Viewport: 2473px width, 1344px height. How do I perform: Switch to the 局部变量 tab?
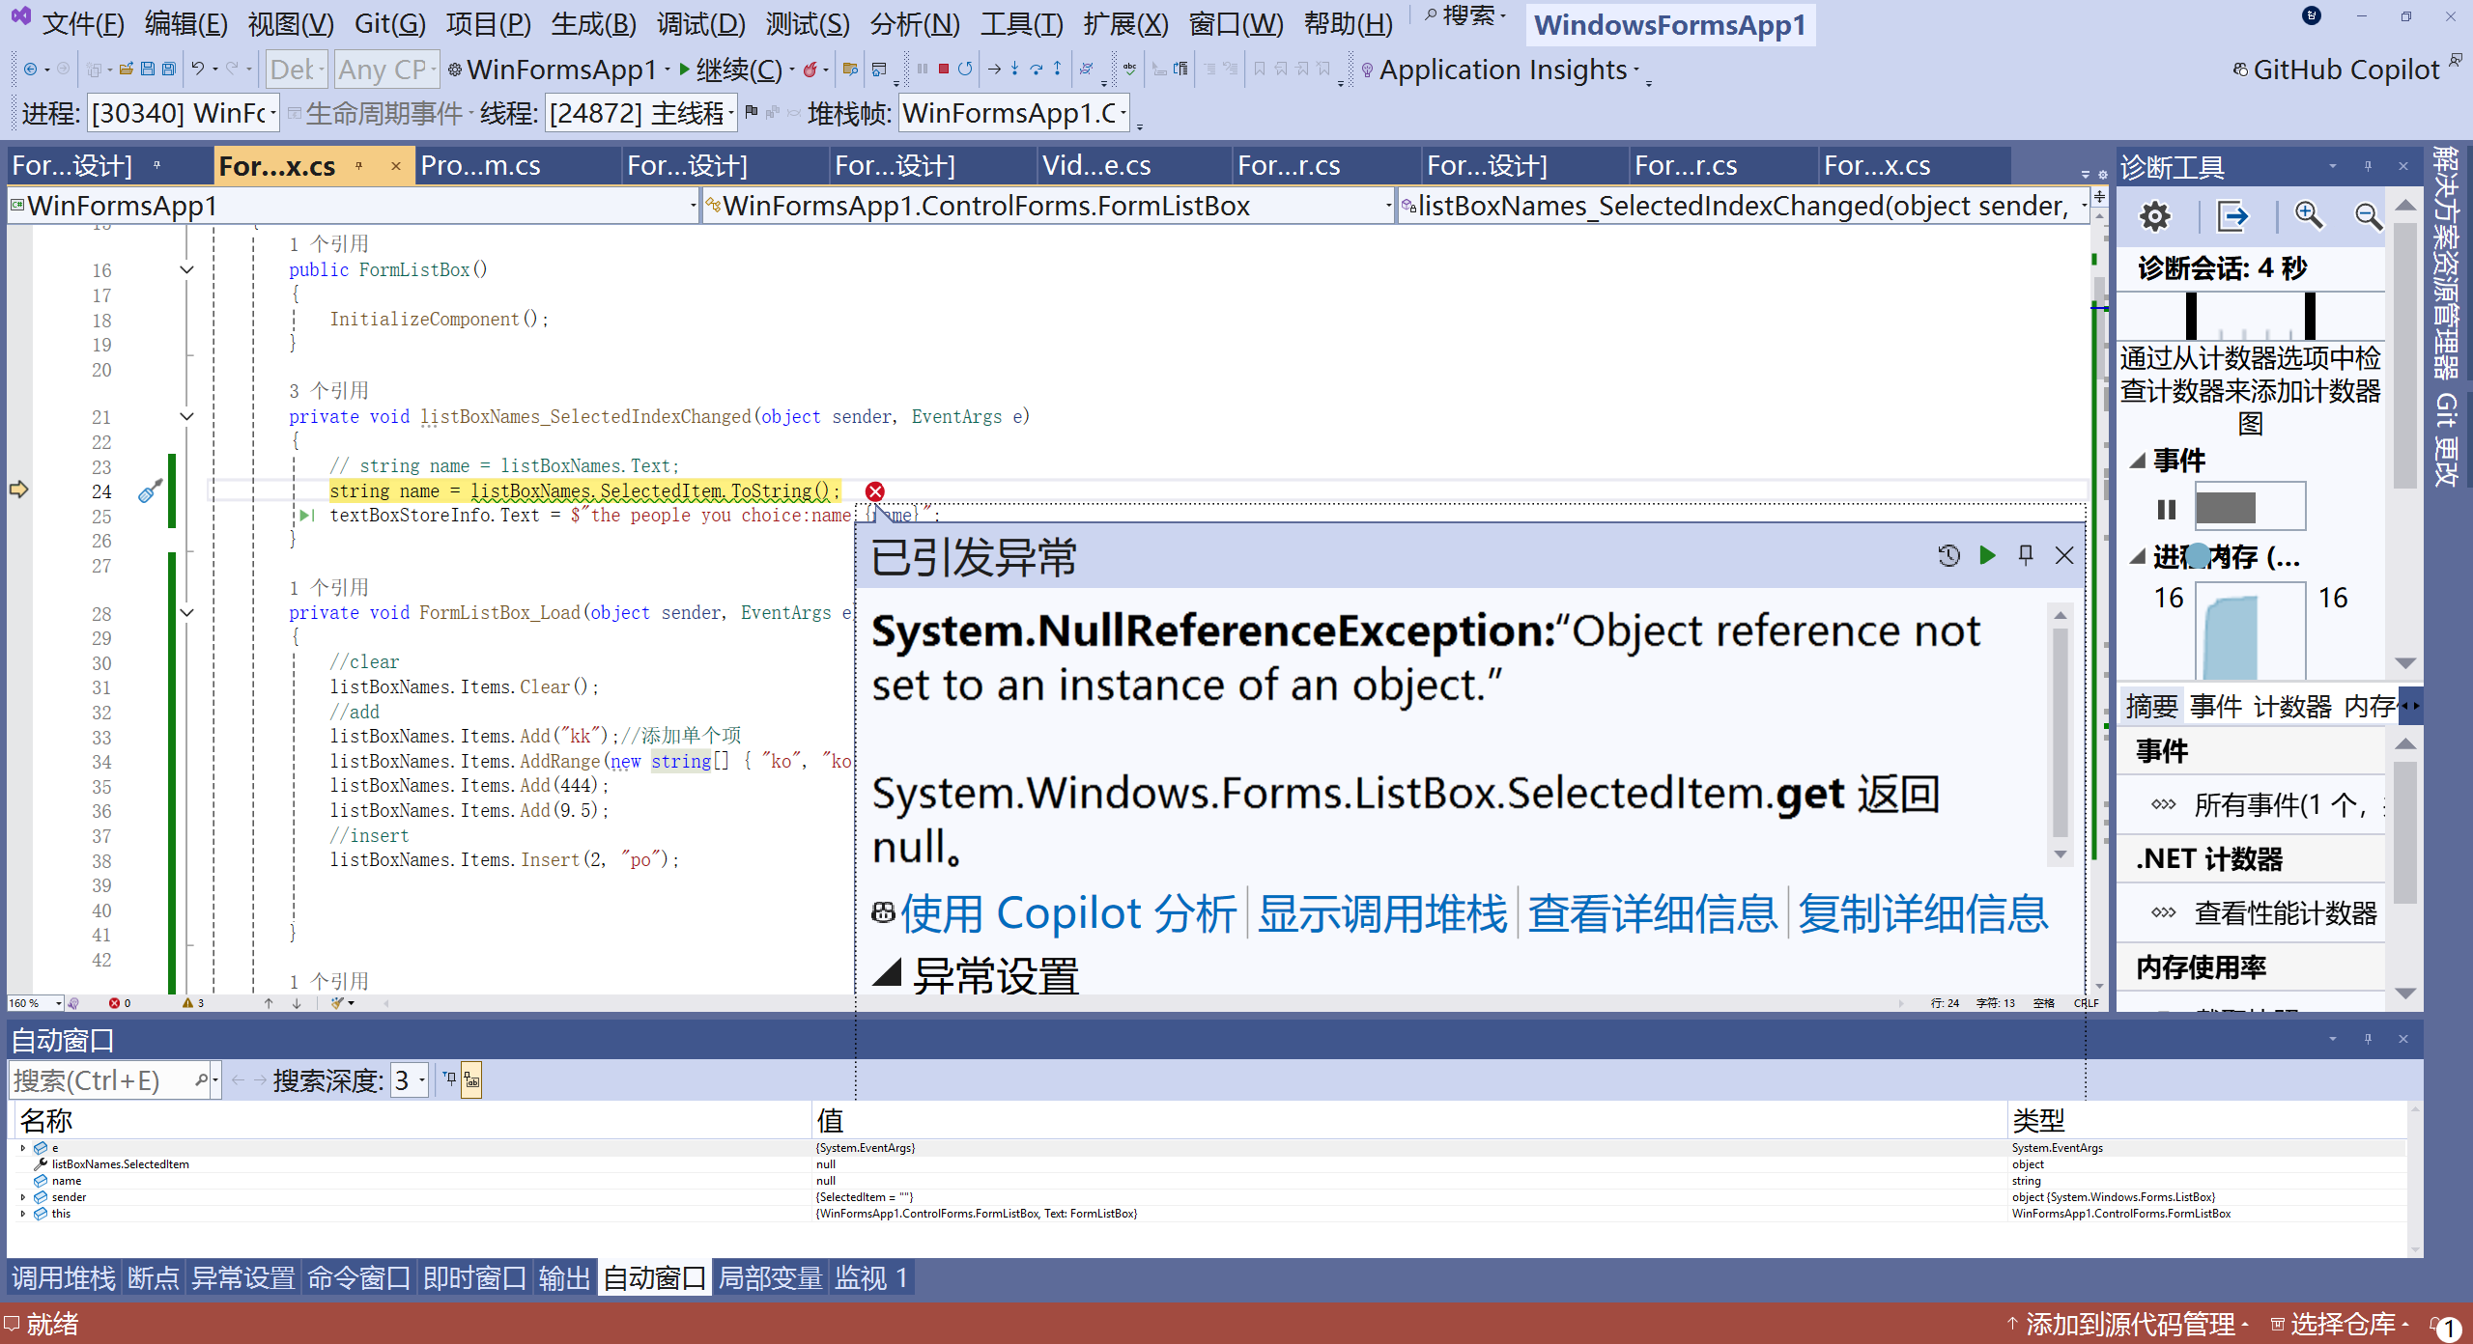tap(770, 1278)
